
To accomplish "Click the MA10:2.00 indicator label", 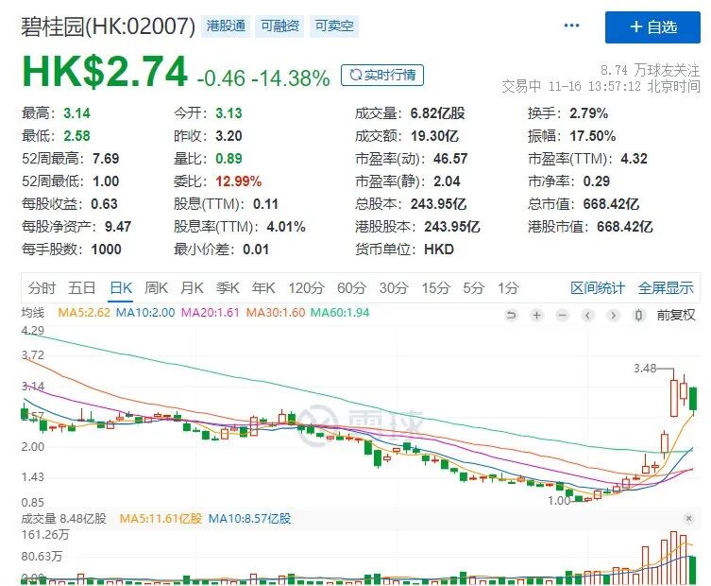I will pyautogui.click(x=145, y=313).
